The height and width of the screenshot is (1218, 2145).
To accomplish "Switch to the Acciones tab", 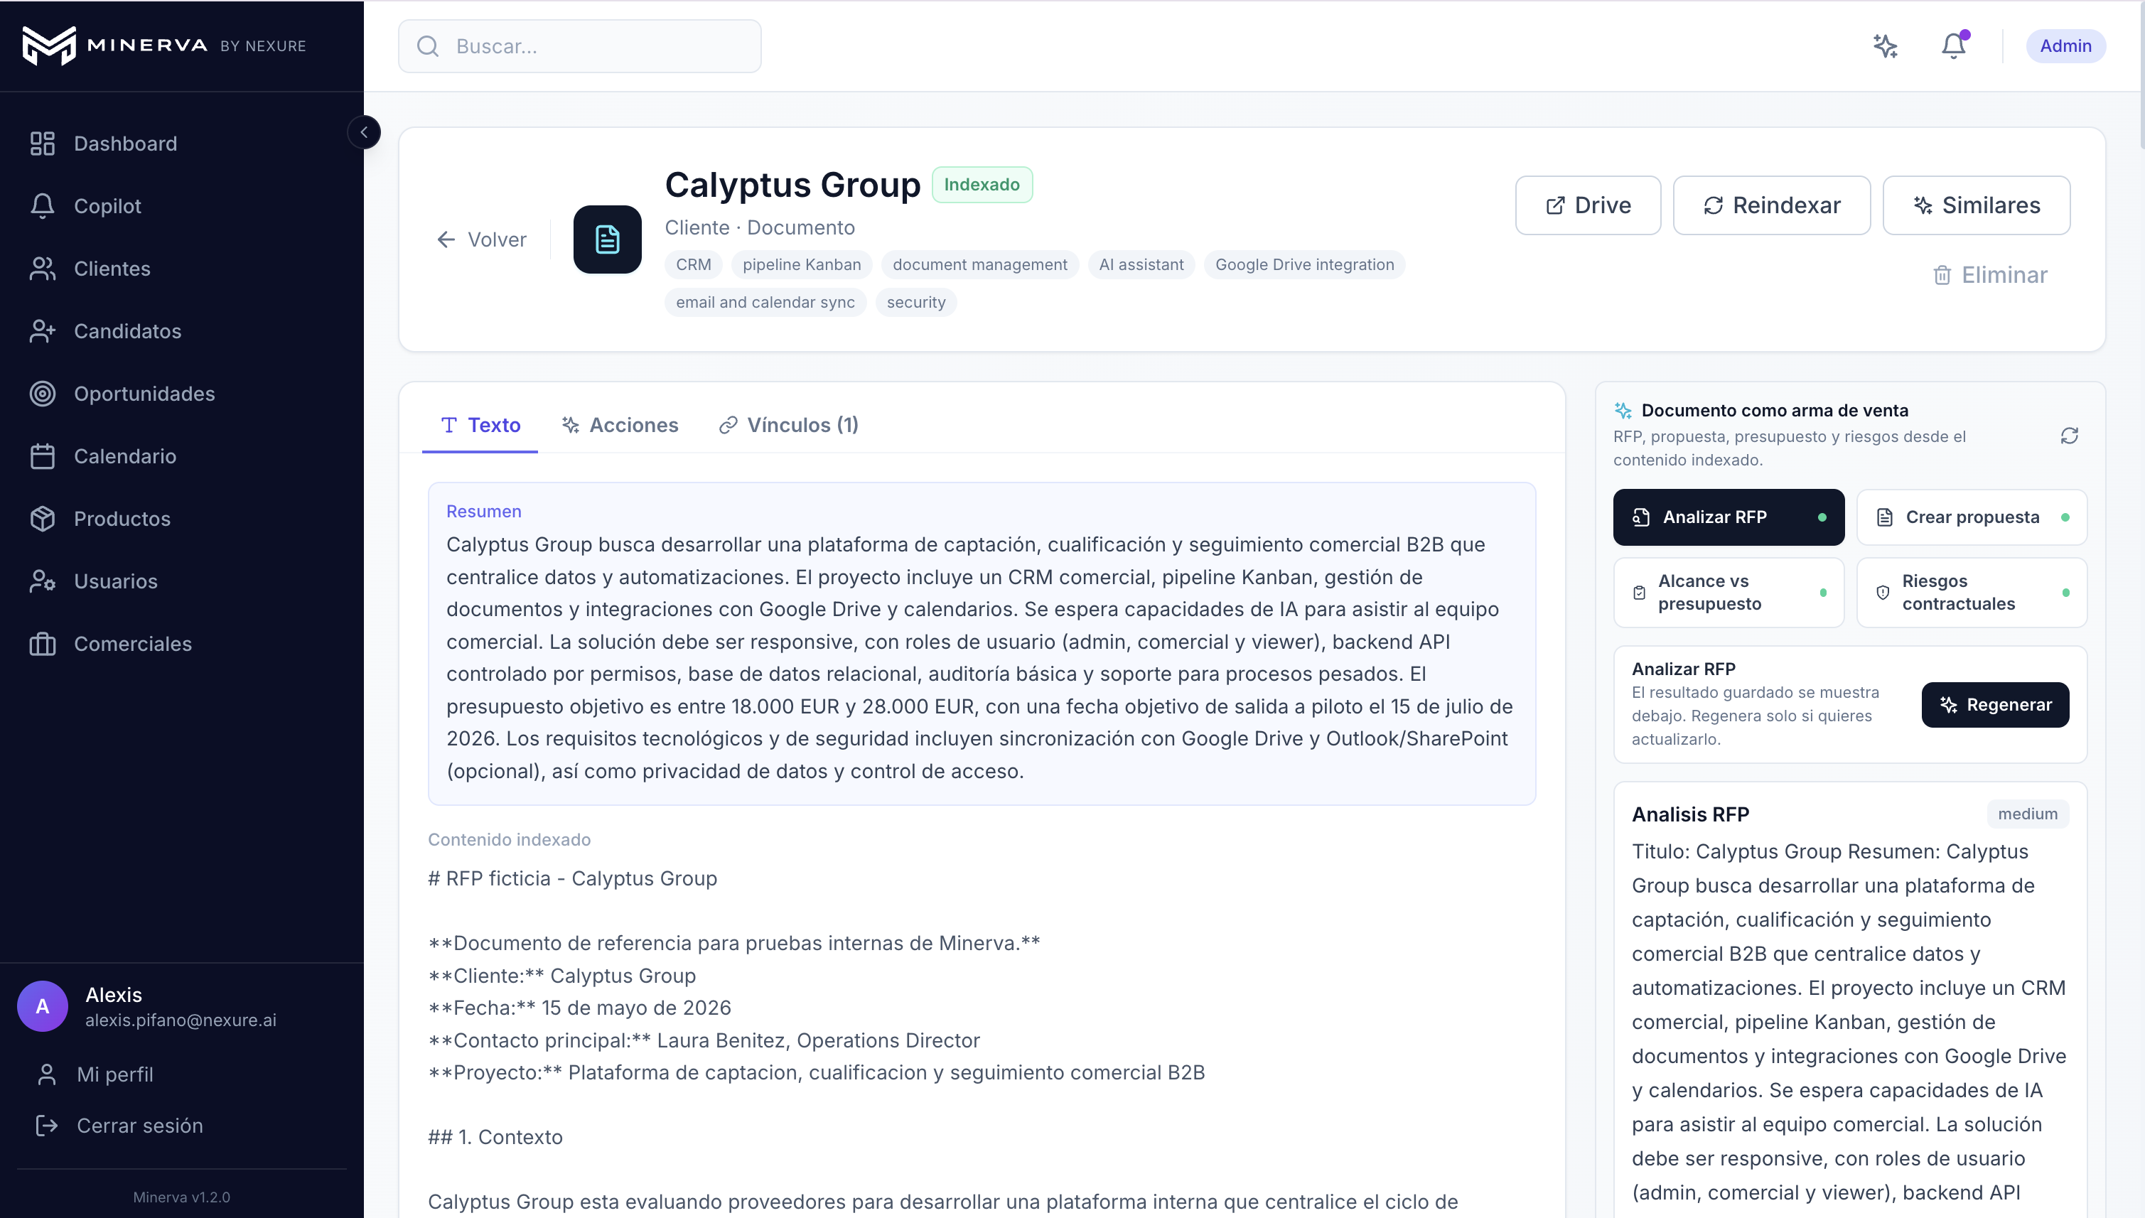I will [x=620, y=426].
